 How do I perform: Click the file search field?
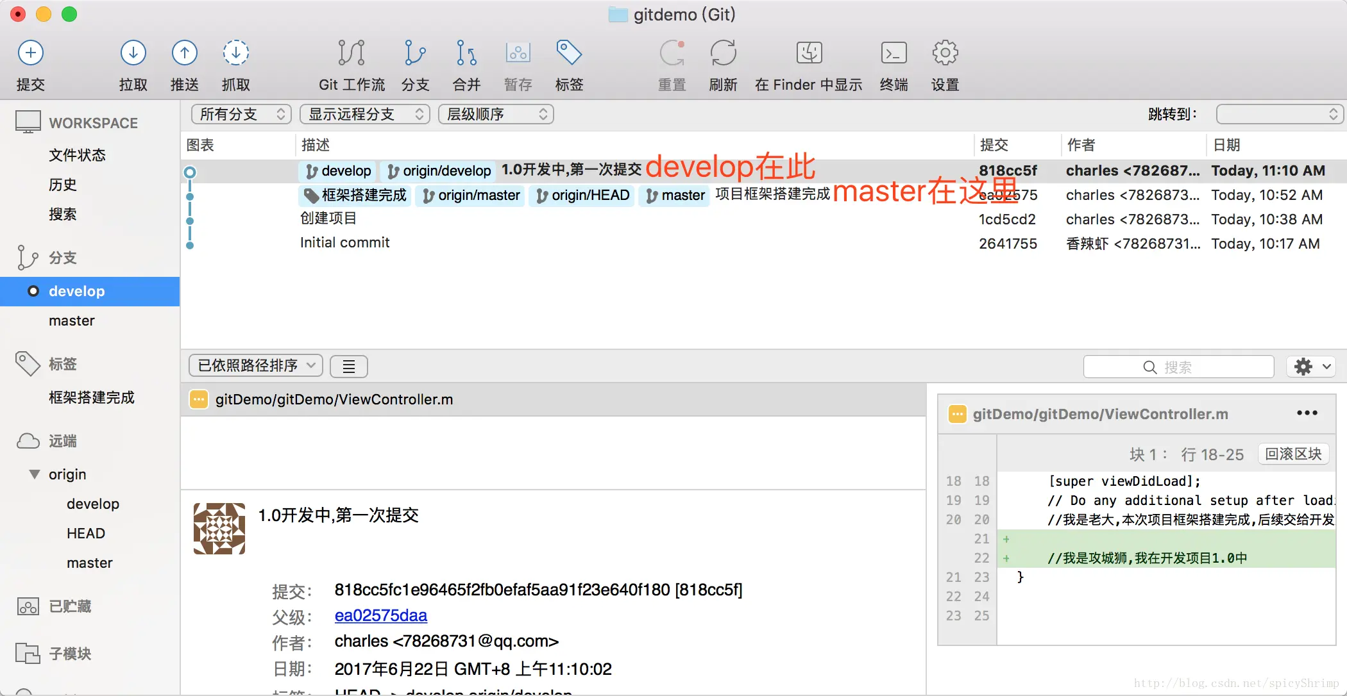click(x=1178, y=367)
